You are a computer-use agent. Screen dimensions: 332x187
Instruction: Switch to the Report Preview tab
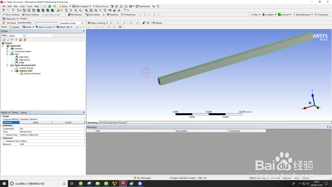119,123
